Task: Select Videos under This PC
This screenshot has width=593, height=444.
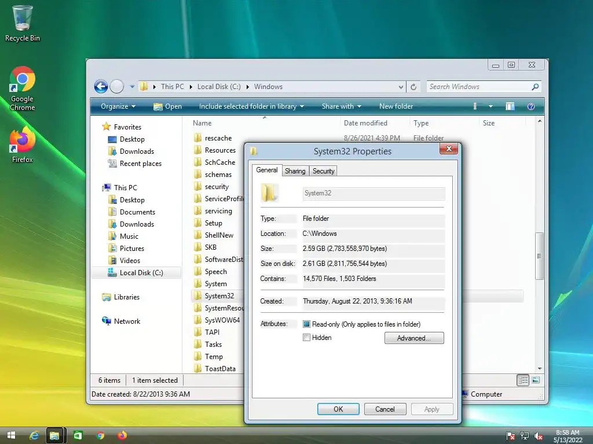Action: [124, 261]
